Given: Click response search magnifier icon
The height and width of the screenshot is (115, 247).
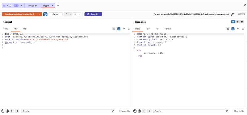Looking at the screenshot, I should pos(226,111).
